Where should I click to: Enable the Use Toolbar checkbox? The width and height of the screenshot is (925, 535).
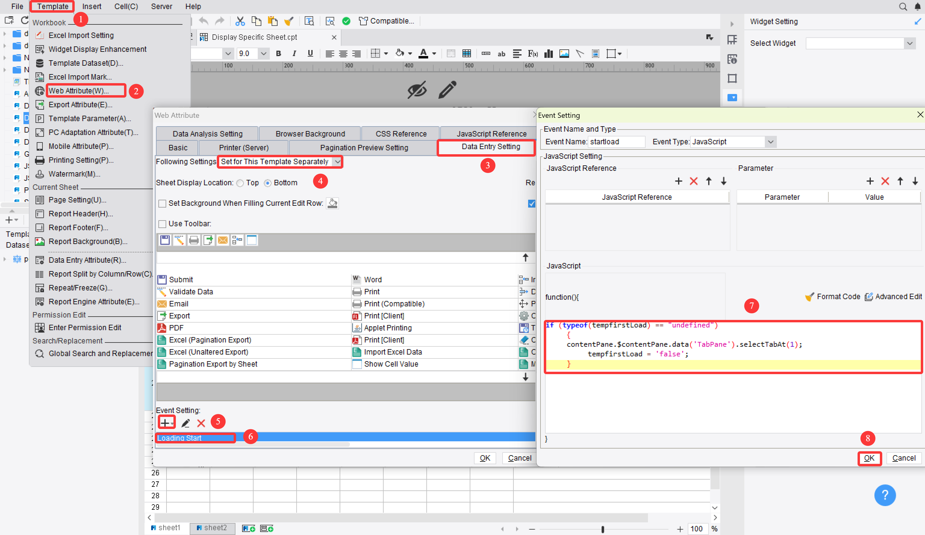162,224
